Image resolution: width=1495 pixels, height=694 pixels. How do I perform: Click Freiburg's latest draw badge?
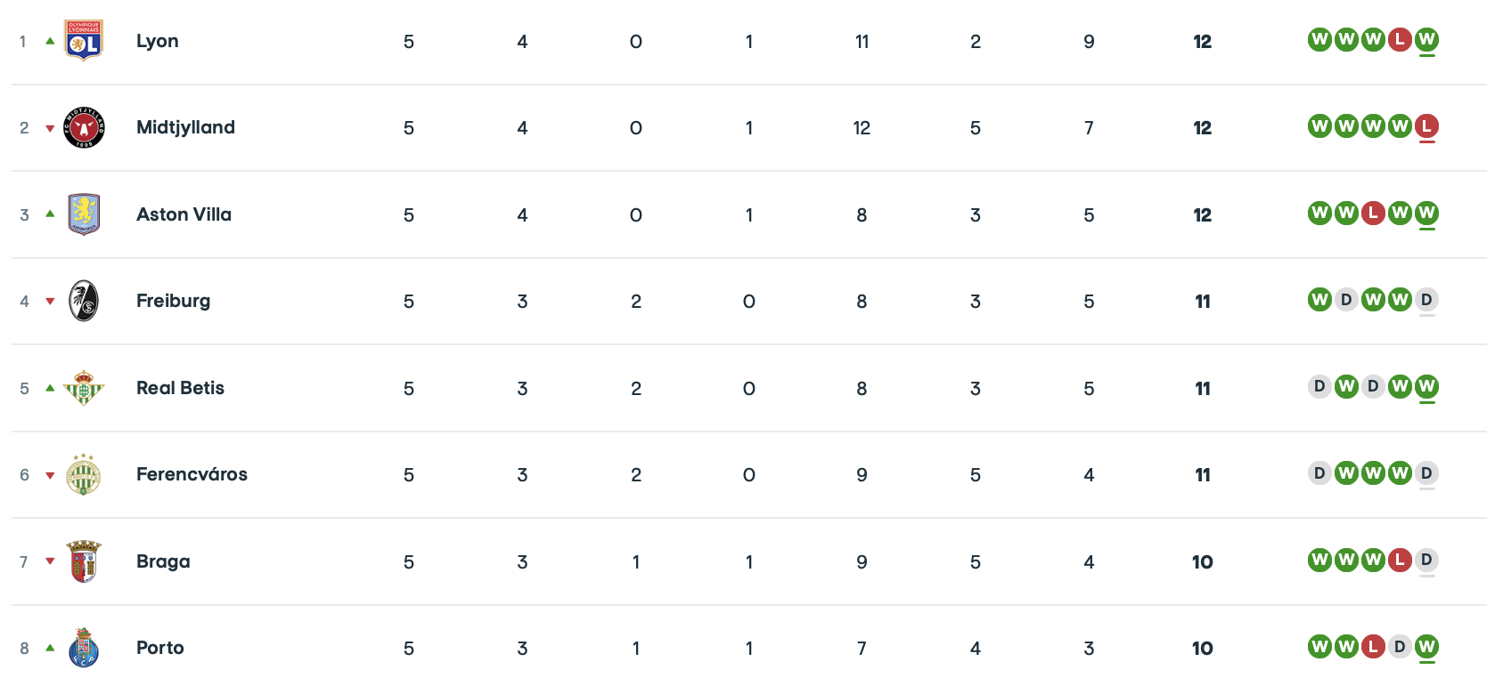tap(1426, 300)
